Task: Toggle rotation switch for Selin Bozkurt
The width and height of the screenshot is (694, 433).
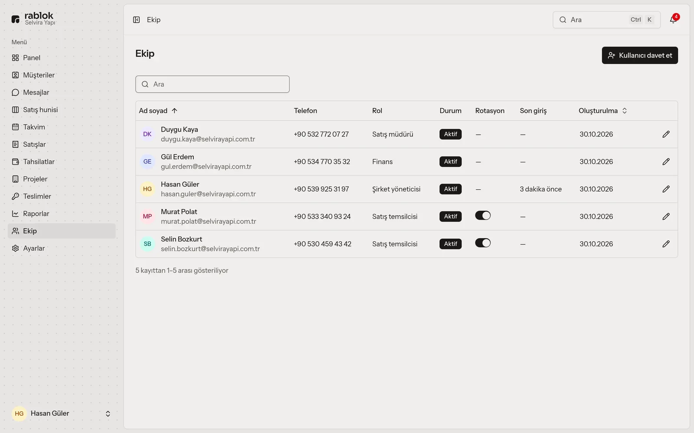Action: (483, 243)
